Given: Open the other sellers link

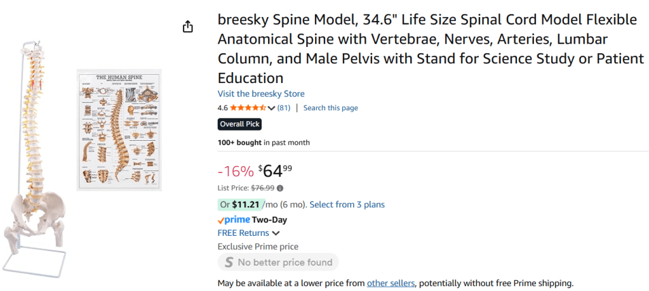Looking at the screenshot, I should tap(391, 283).
